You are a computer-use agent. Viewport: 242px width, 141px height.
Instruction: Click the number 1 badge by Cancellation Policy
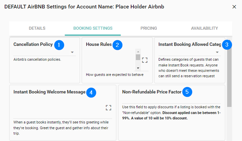(59, 45)
